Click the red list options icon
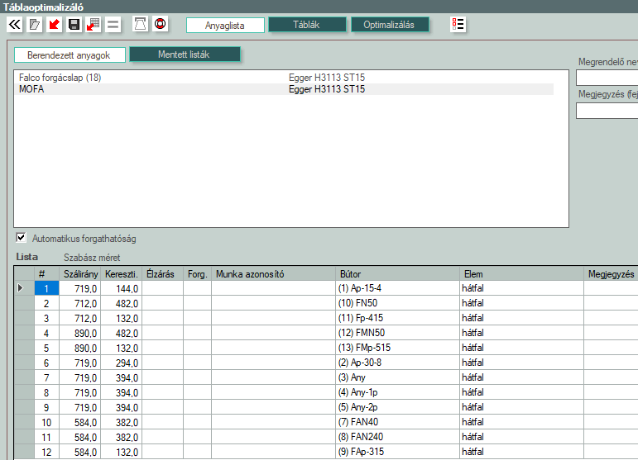Screen dimensions: 638x460 (x=458, y=25)
